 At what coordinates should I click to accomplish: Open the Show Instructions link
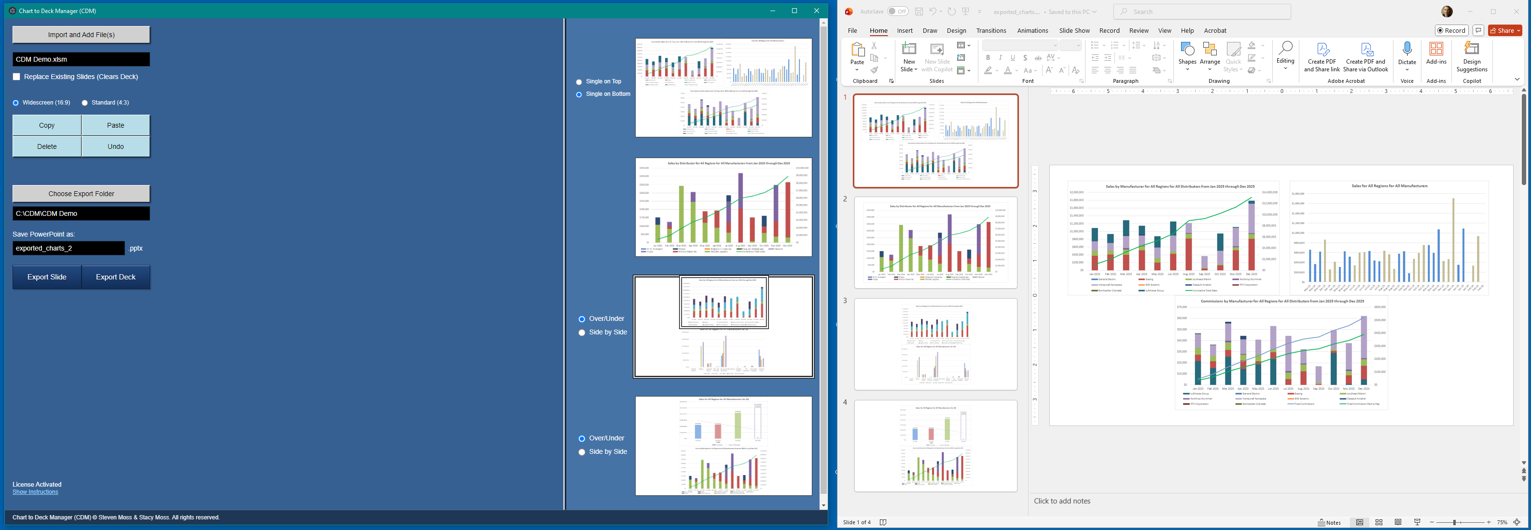pyautogui.click(x=34, y=491)
